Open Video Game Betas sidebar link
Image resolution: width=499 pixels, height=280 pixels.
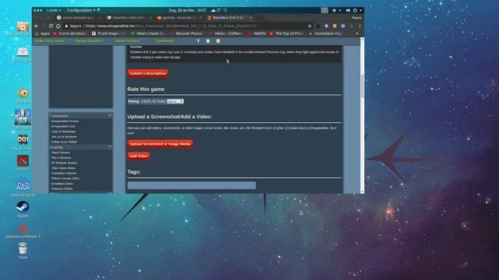pyautogui.click(x=63, y=168)
